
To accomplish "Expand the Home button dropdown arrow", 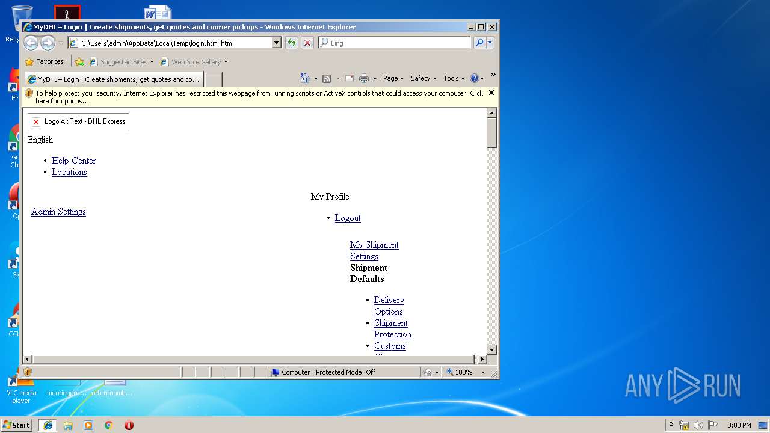I will (x=316, y=79).
